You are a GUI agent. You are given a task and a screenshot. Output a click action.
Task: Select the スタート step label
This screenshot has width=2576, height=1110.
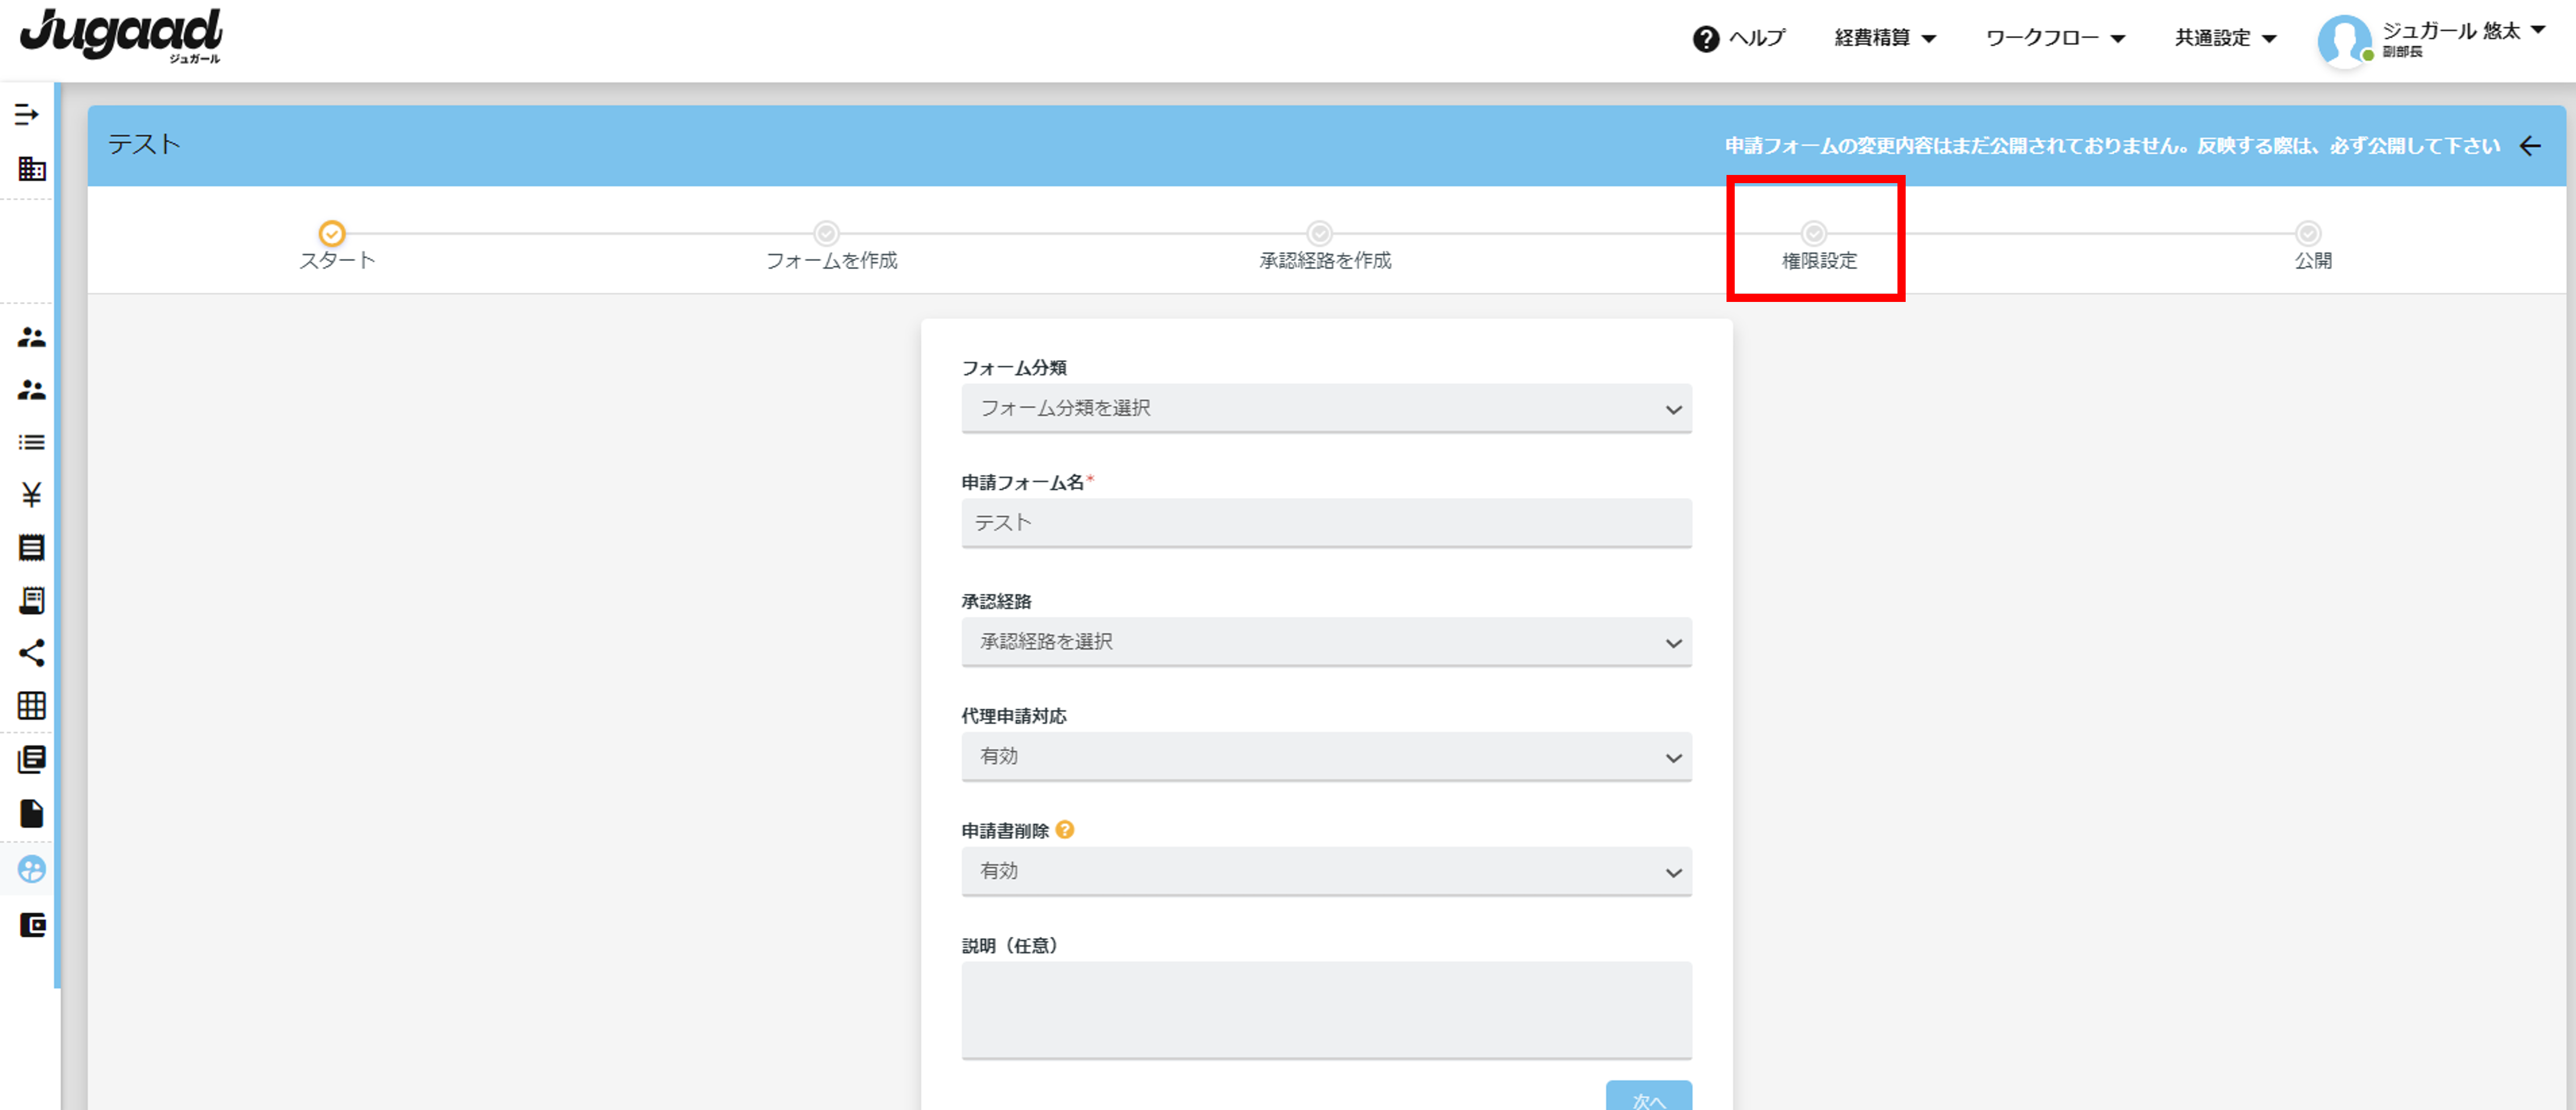(338, 261)
